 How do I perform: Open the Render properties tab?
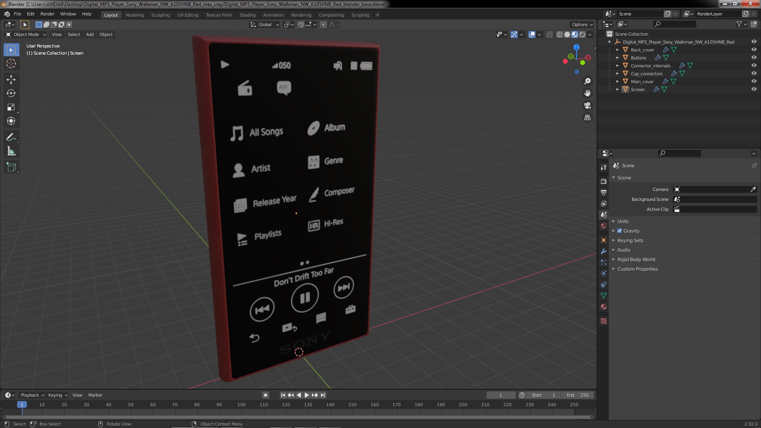tap(603, 181)
